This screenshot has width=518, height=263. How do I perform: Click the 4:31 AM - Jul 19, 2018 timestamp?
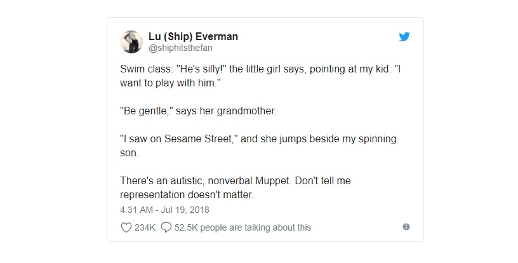pos(164,209)
